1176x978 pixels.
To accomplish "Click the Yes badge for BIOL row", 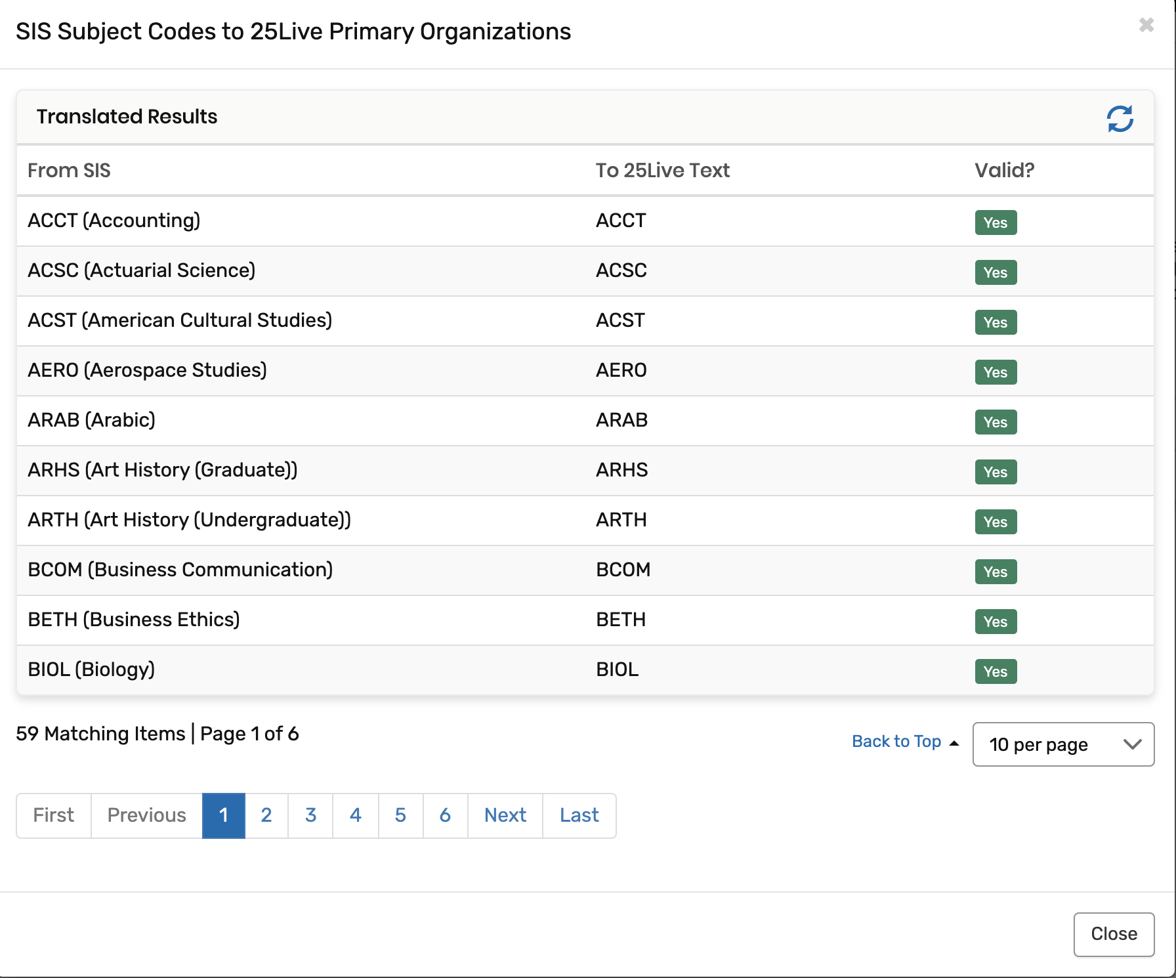I will pyautogui.click(x=996, y=671).
